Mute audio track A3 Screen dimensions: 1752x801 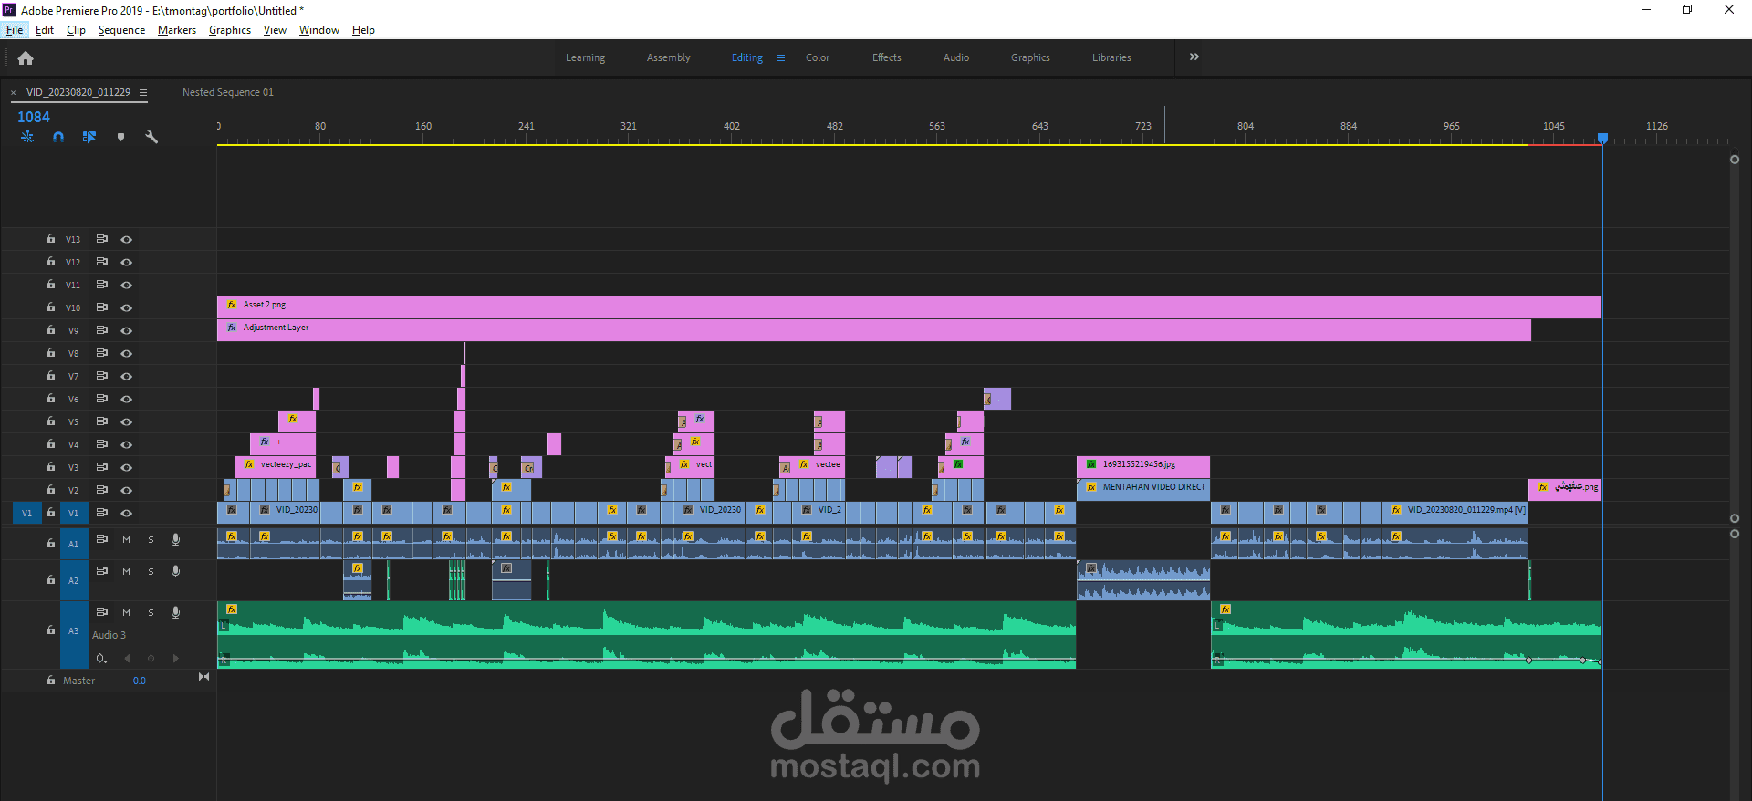pyautogui.click(x=127, y=612)
